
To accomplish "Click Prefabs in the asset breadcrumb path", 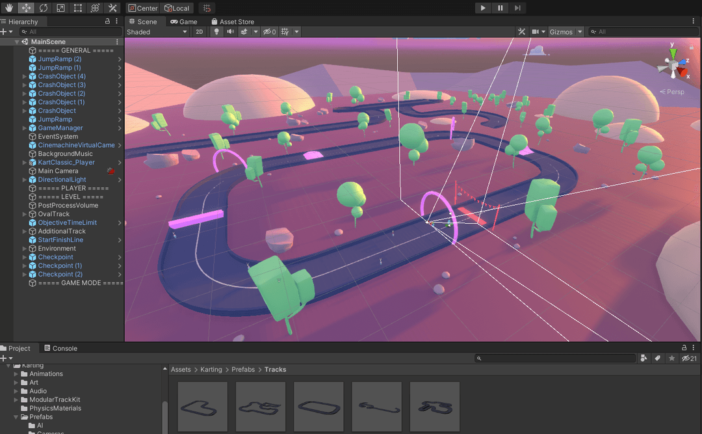I will [242, 370].
